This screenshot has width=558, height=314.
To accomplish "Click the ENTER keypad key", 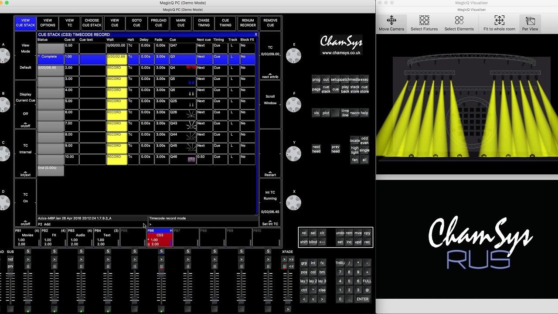I will [x=363, y=299].
